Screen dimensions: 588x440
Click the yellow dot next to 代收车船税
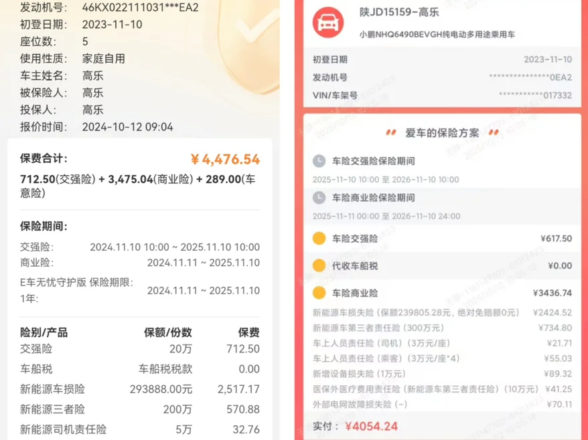tap(319, 265)
